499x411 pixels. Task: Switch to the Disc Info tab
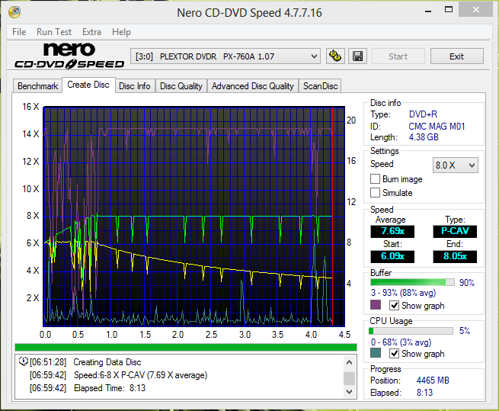(x=135, y=86)
